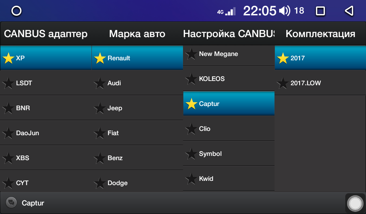
Task: Open the Марка авто column header
Action: [137, 34]
